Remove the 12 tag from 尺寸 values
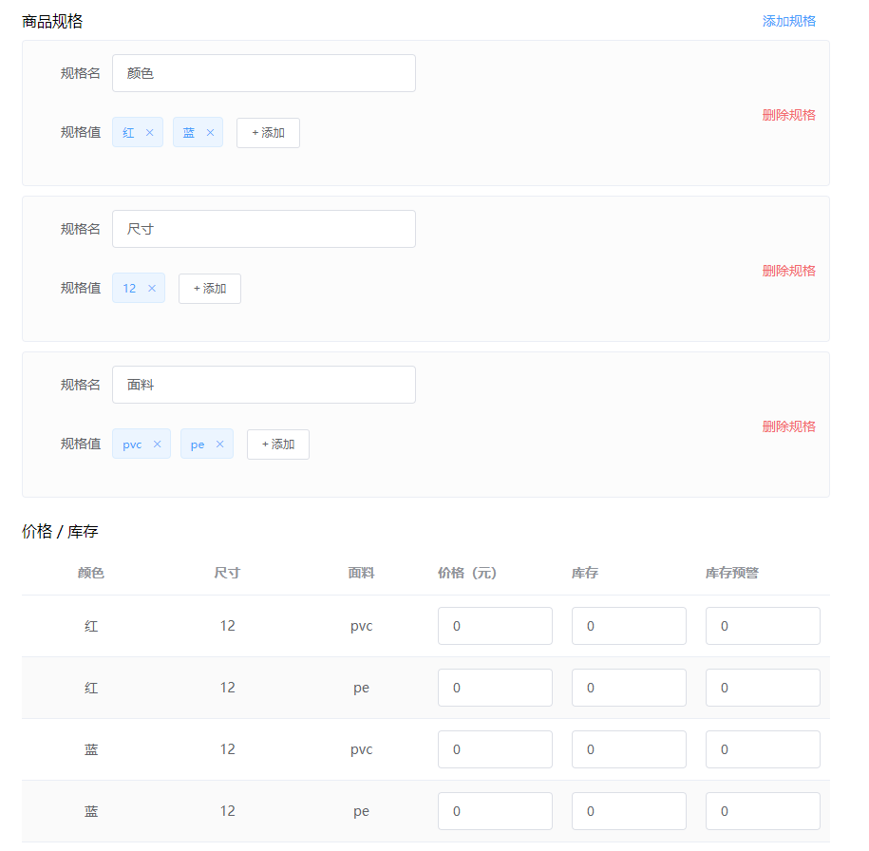The image size is (869, 851). click(150, 288)
